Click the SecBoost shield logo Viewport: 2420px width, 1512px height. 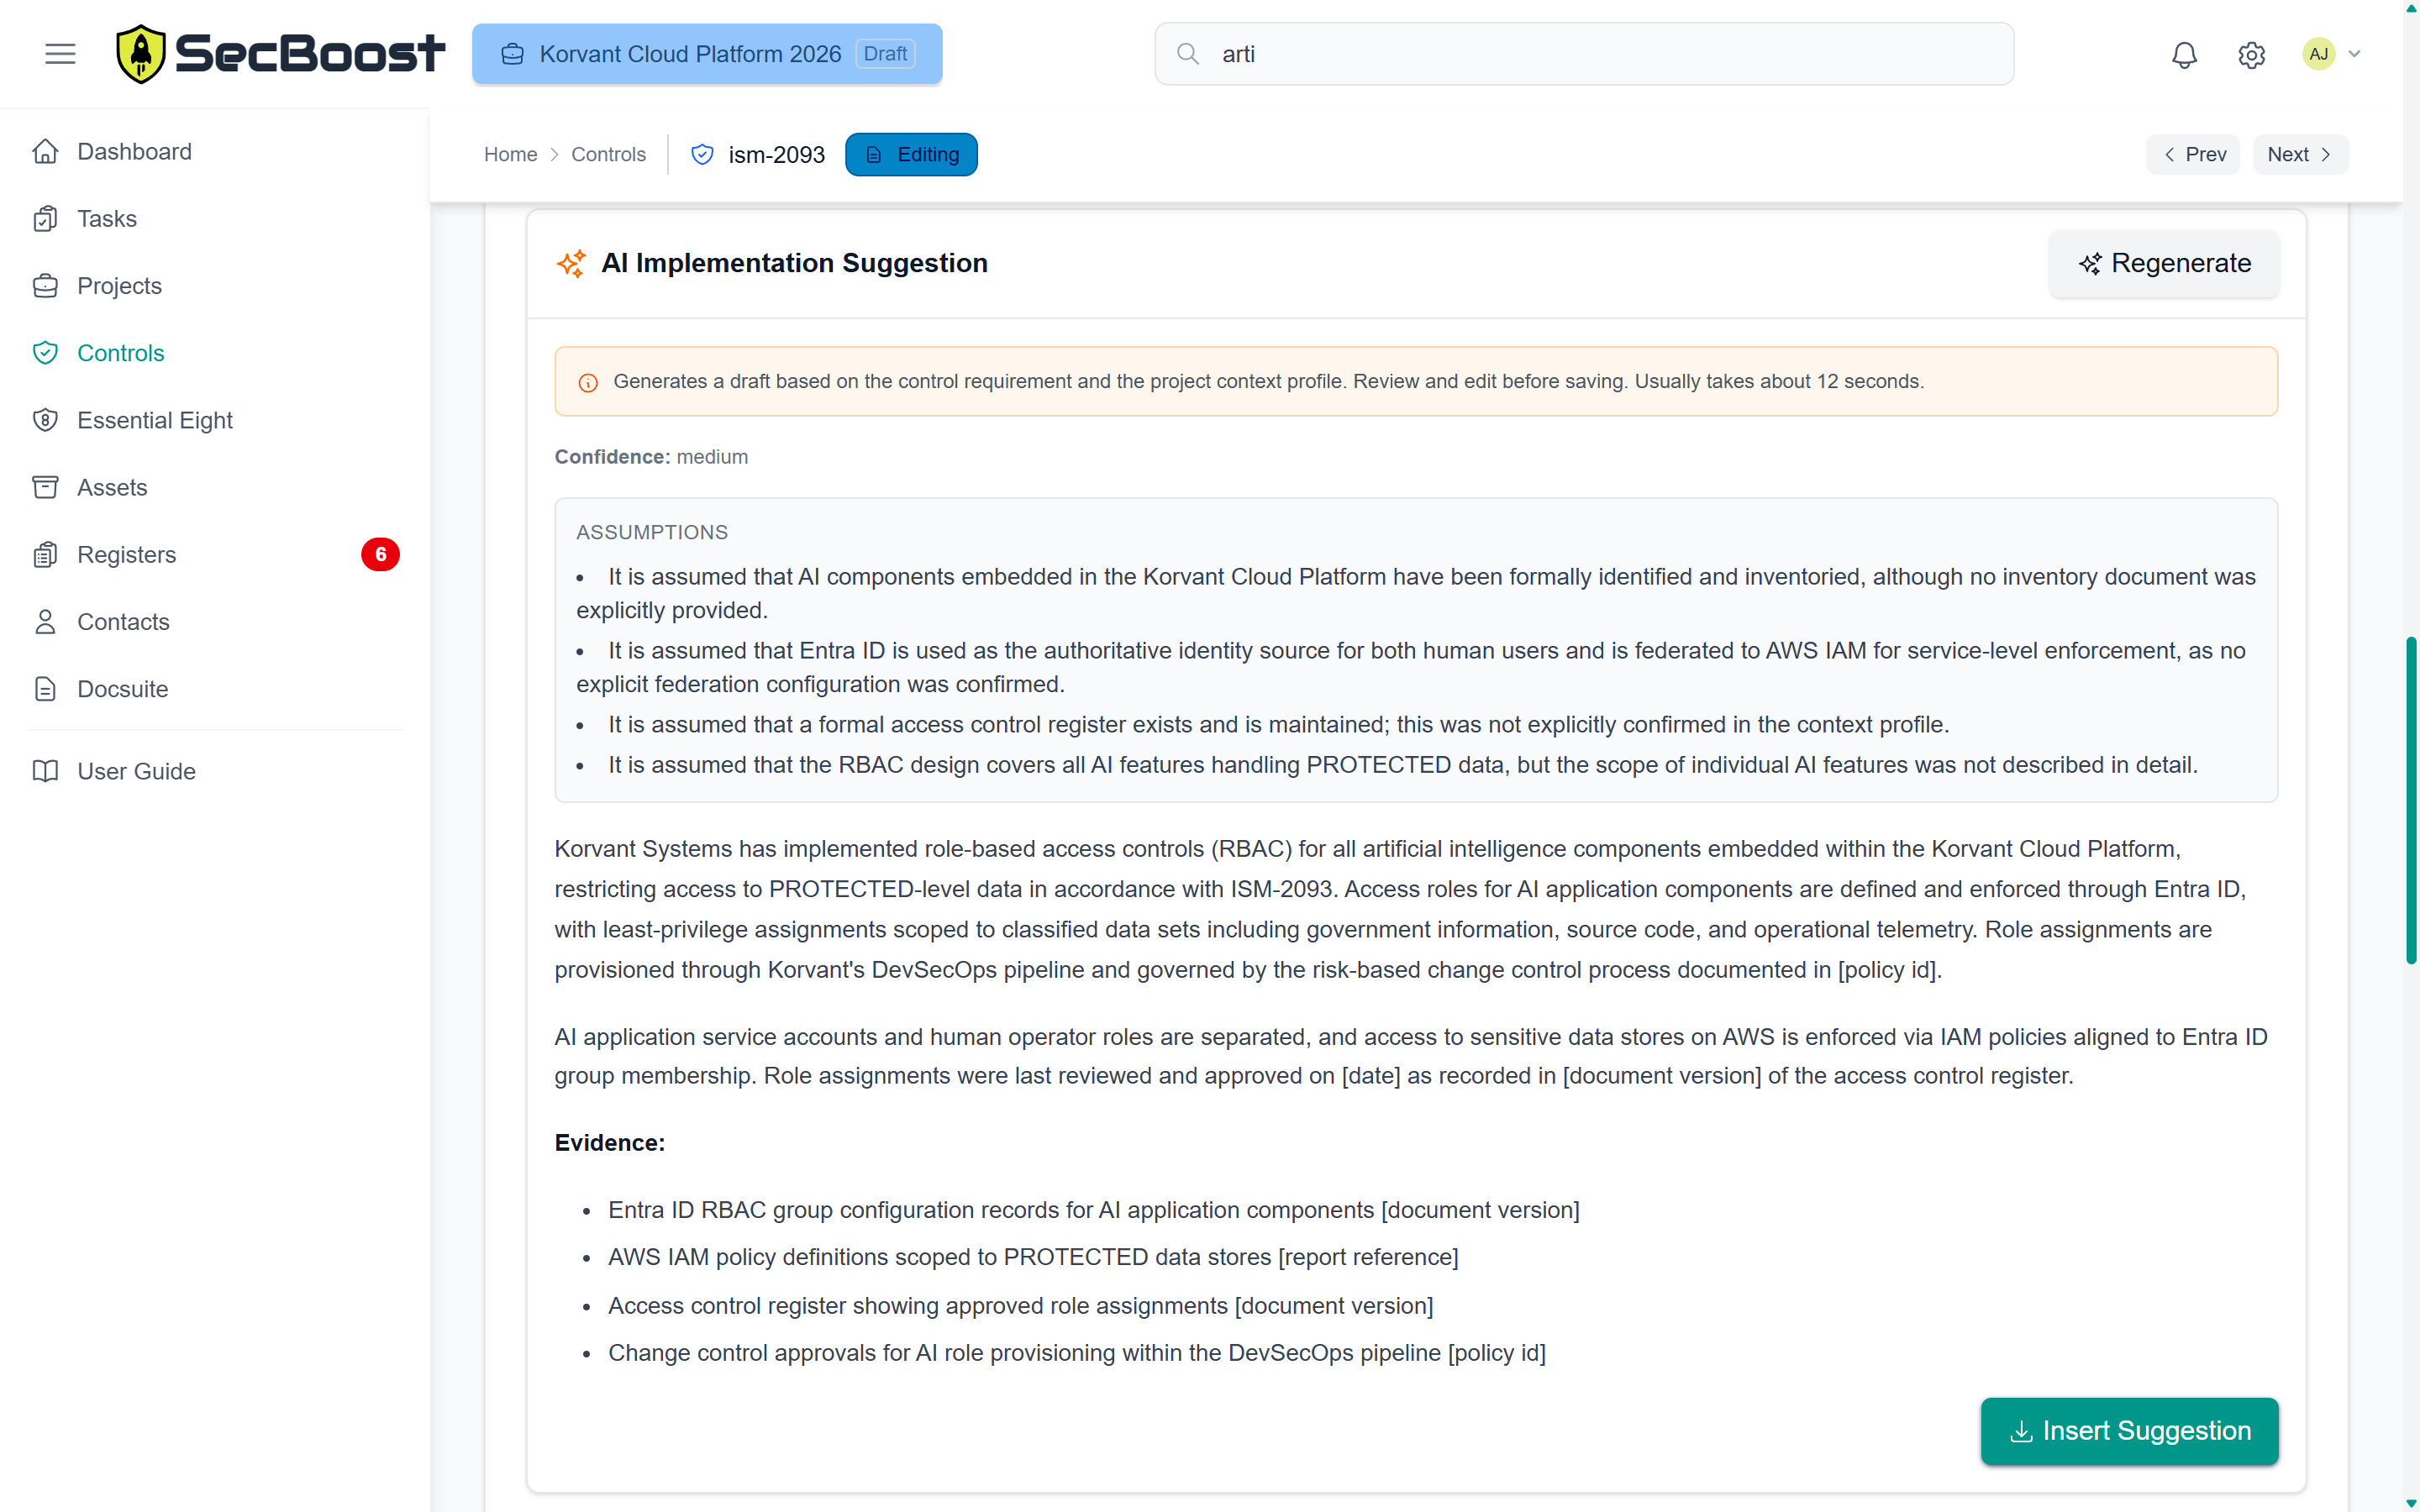[x=141, y=54]
